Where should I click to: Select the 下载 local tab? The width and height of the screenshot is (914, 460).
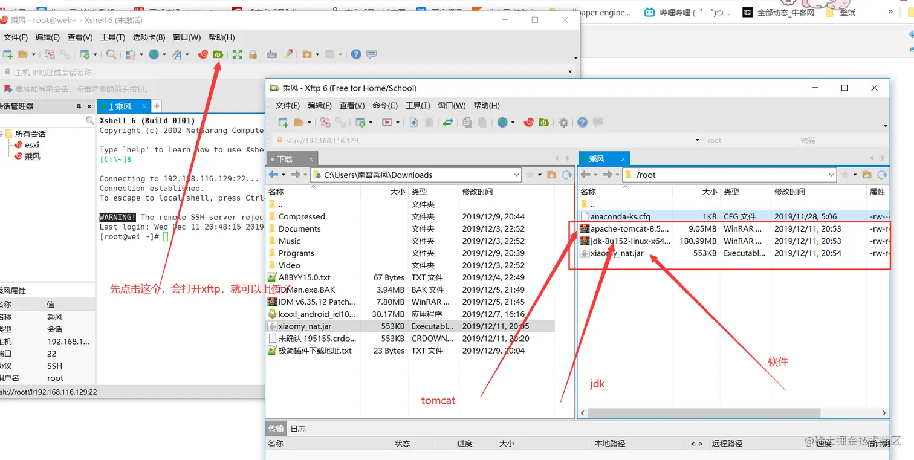(291, 159)
